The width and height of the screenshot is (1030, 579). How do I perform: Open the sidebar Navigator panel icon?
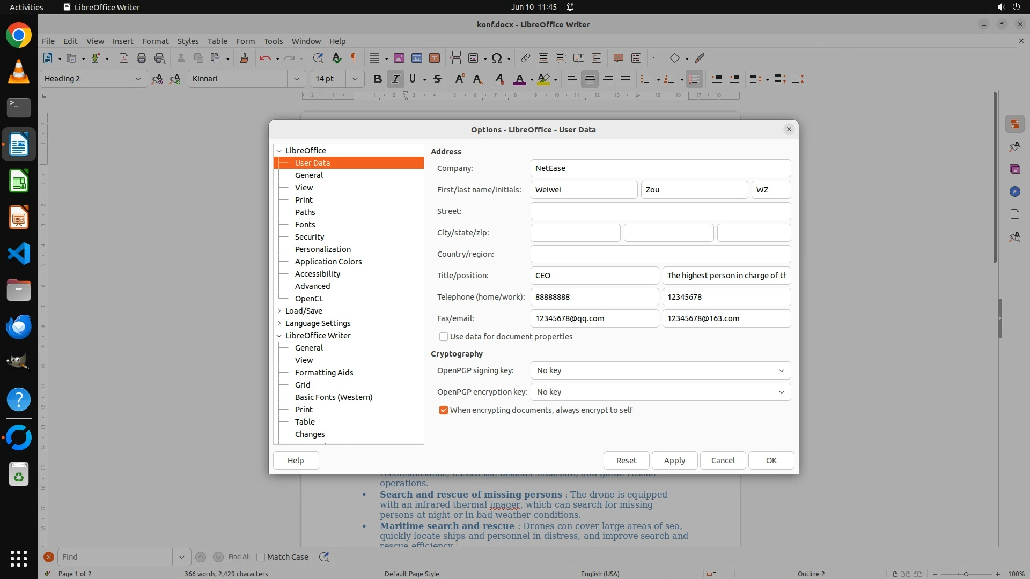[1014, 191]
